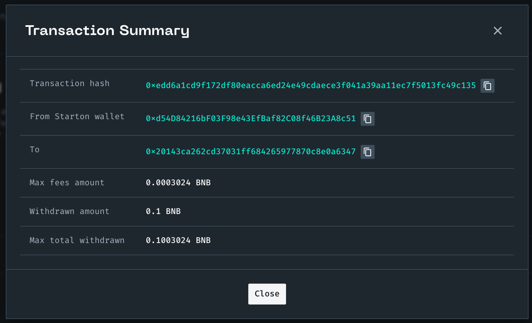Select the 0.1 BNB withdrawn value
The width and height of the screenshot is (532, 323).
(163, 211)
